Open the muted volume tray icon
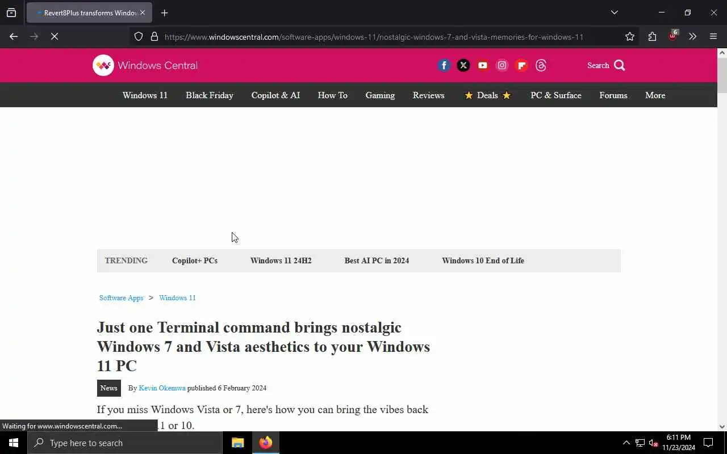The width and height of the screenshot is (727, 454). click(x=653, y=443)
